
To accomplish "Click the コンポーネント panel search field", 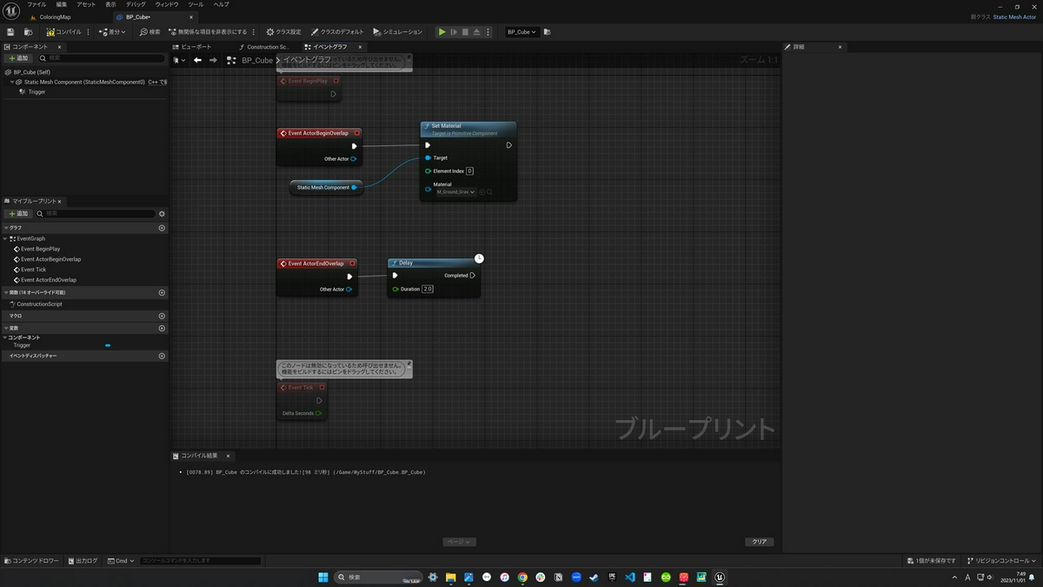I will [101, 58].
